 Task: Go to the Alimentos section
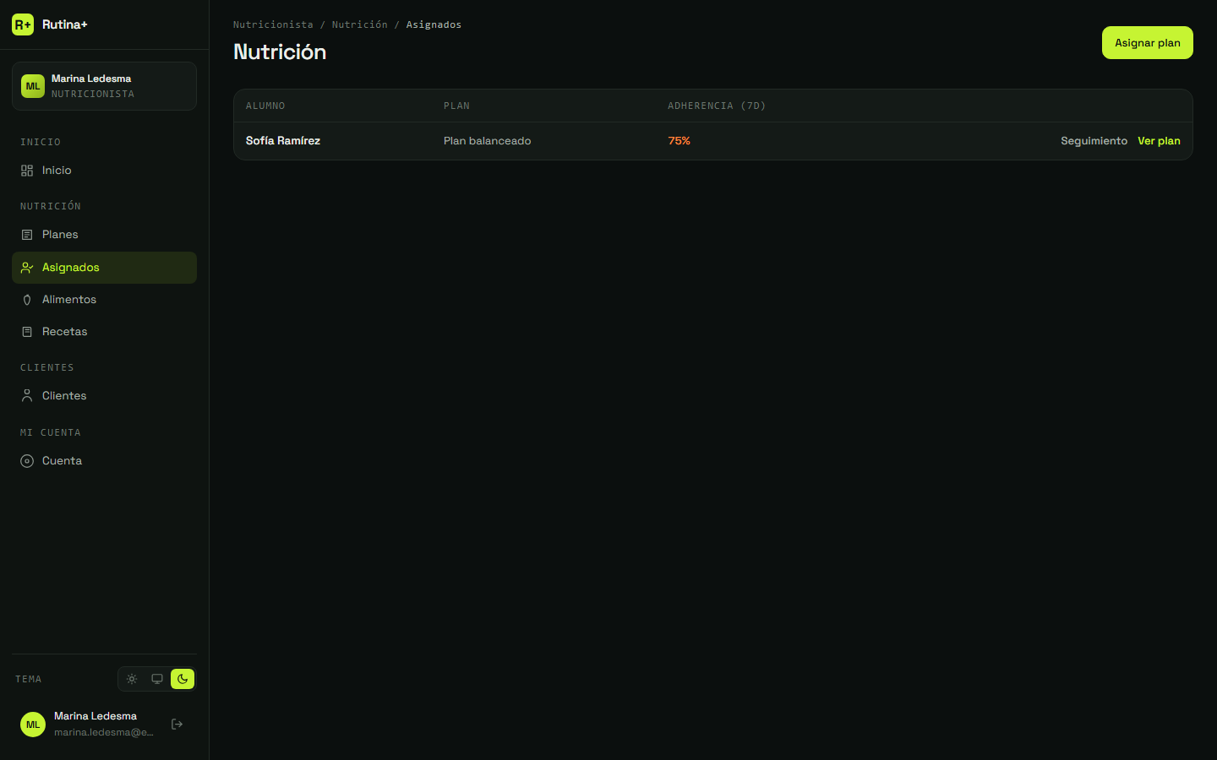point(104,300)
